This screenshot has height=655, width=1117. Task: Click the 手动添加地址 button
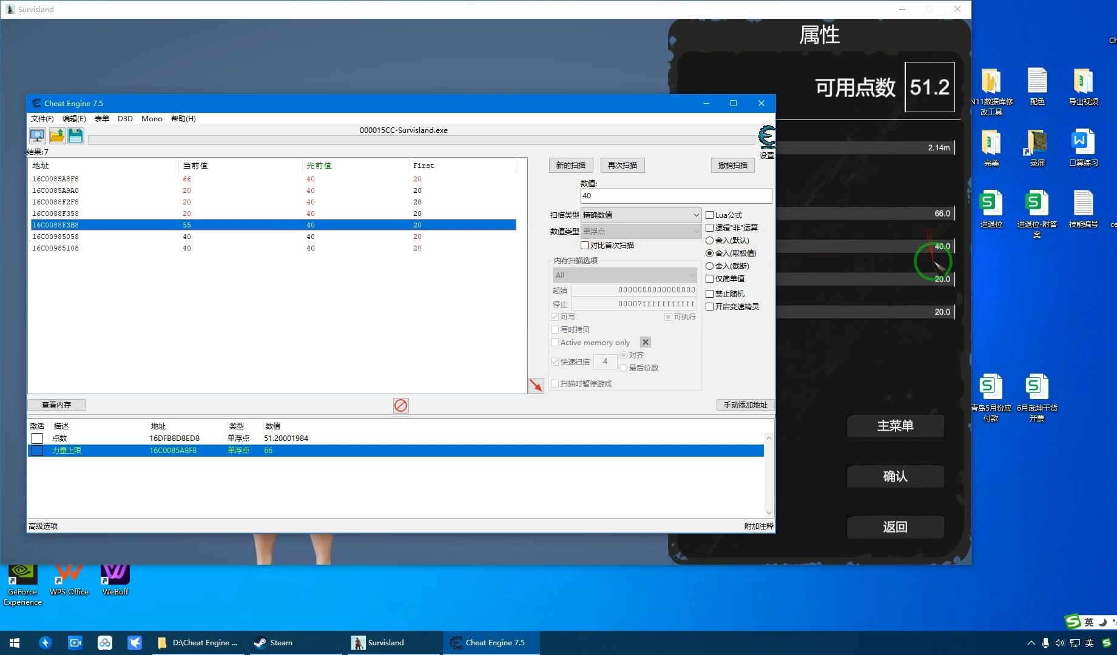point(745,405)
